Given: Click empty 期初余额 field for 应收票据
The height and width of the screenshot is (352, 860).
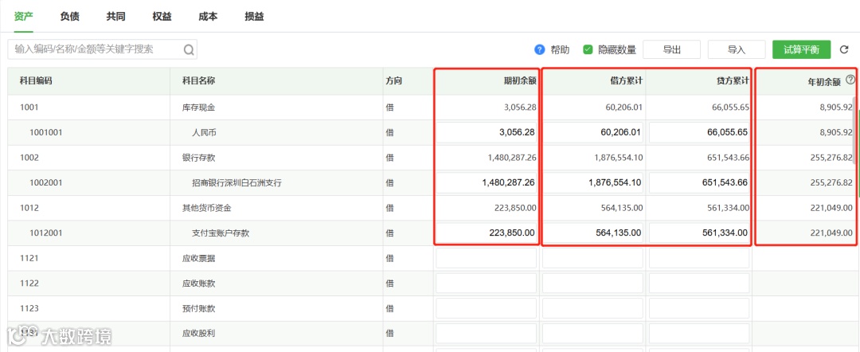Looking at the screenshot, I should pos(487,258).
